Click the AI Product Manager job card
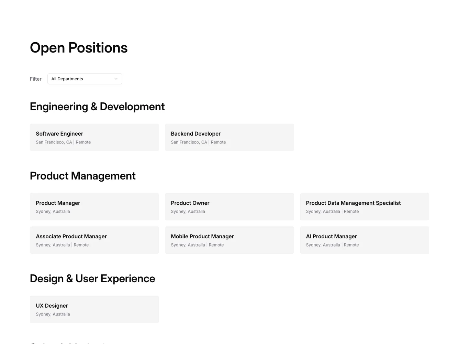Viewport: 459px width, 344px height. tap(364, 240)
